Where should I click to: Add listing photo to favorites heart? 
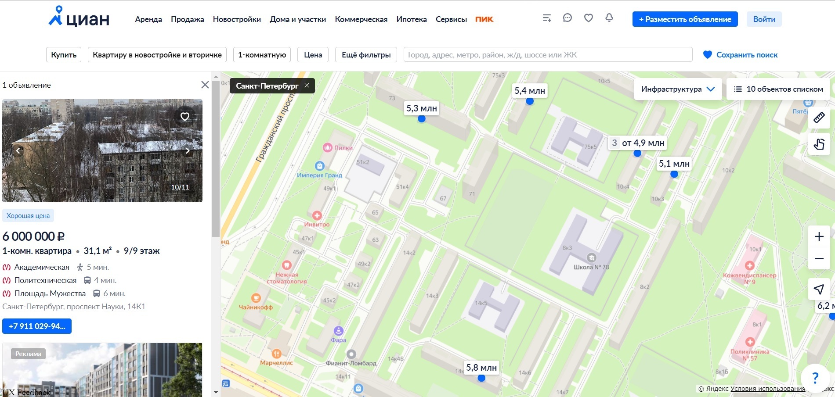pos(185,117)
